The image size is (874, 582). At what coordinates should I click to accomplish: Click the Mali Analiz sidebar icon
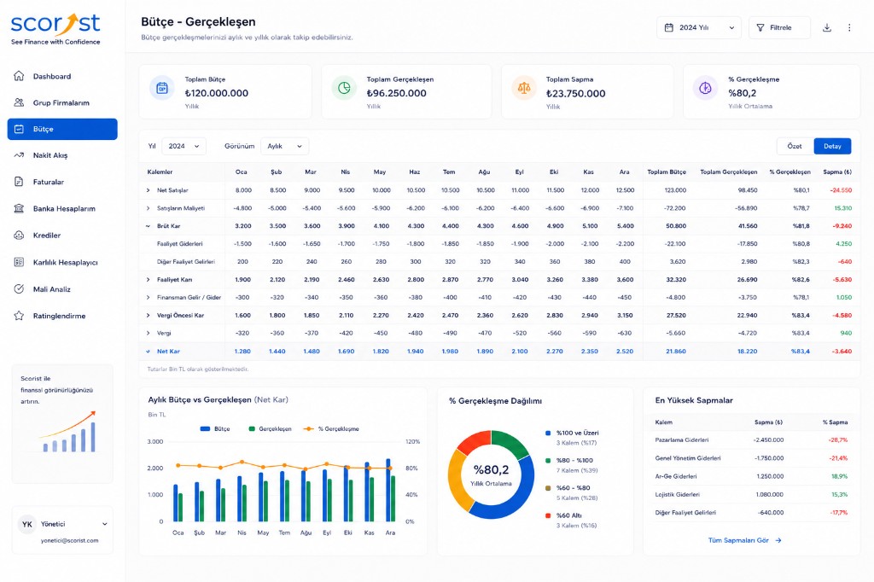[19, 288]
